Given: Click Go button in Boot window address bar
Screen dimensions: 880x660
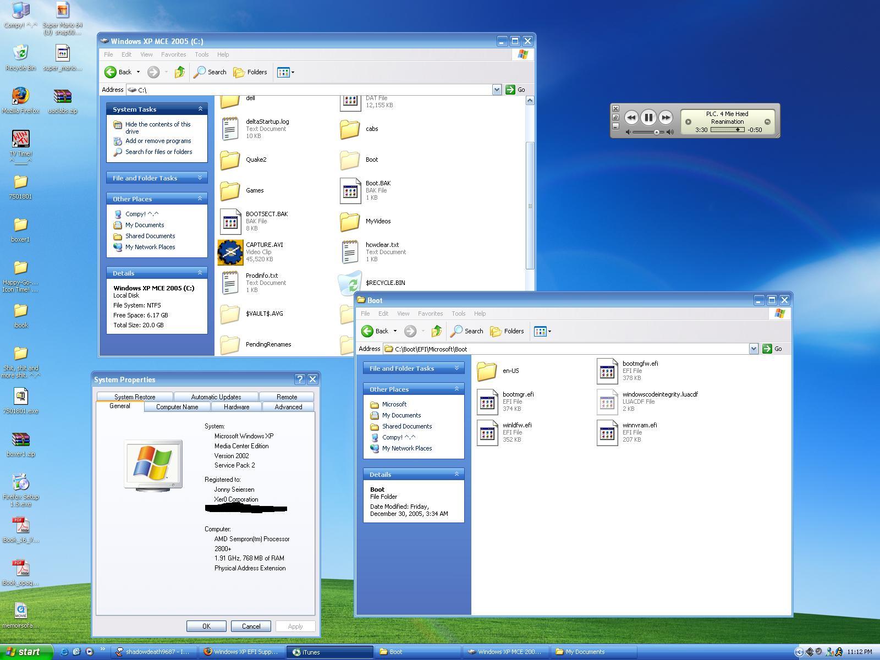Looking at the screenshot, I should [773, 349].
